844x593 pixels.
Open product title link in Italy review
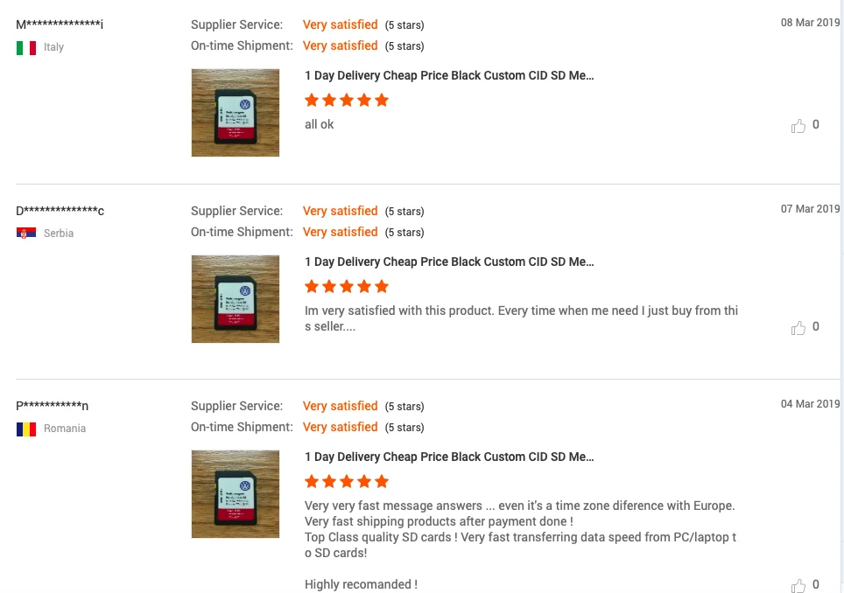[x=449, y=75]
